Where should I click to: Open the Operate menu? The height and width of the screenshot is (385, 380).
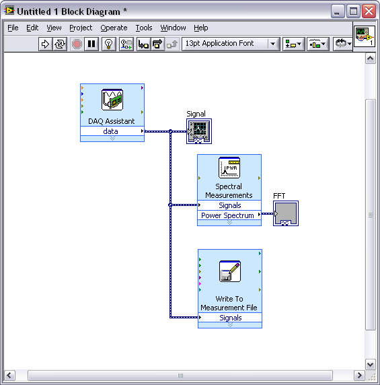click(114, 28)
